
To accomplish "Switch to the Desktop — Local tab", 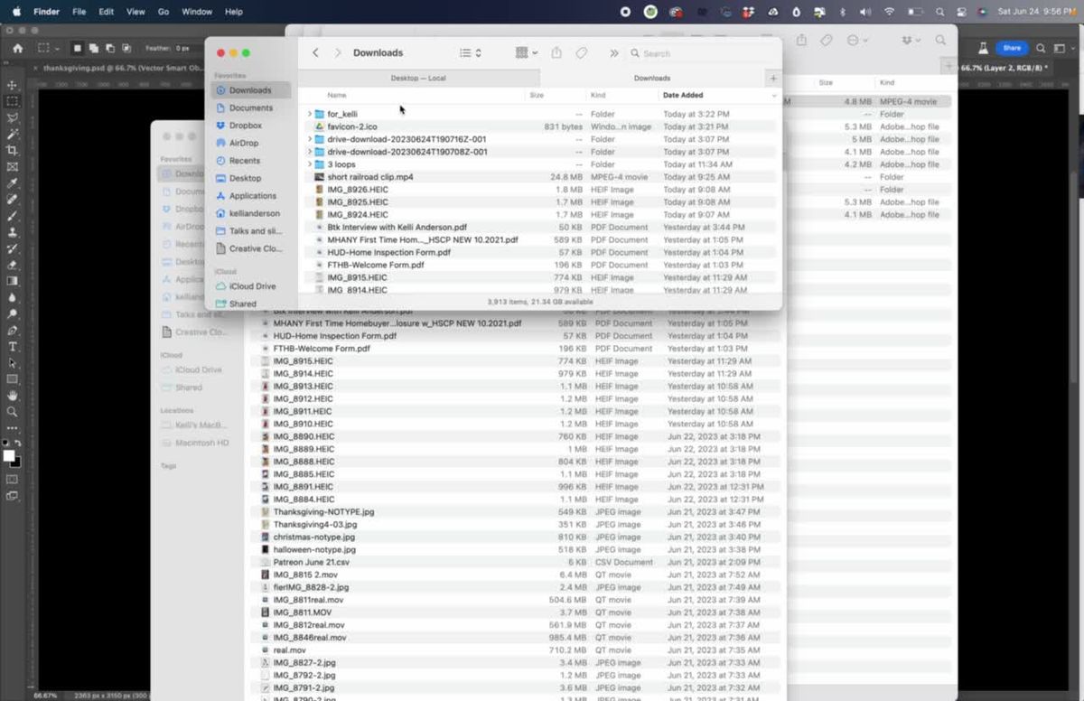I will pos(418,79).
